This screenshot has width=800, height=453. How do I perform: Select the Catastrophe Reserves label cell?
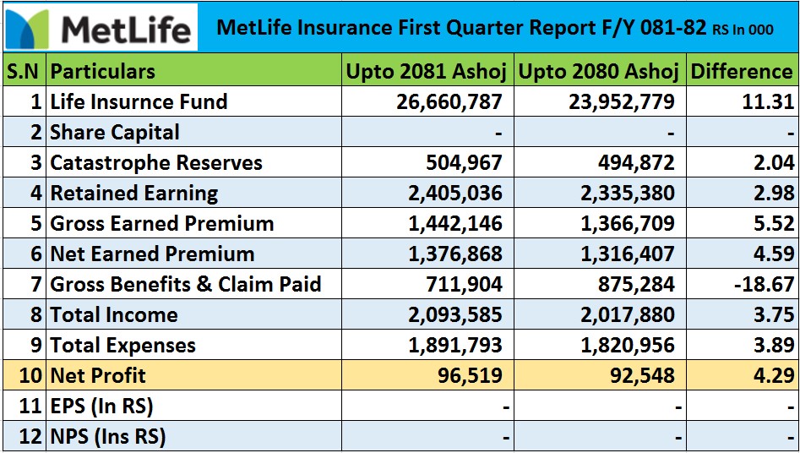click(x=156, y=163)
